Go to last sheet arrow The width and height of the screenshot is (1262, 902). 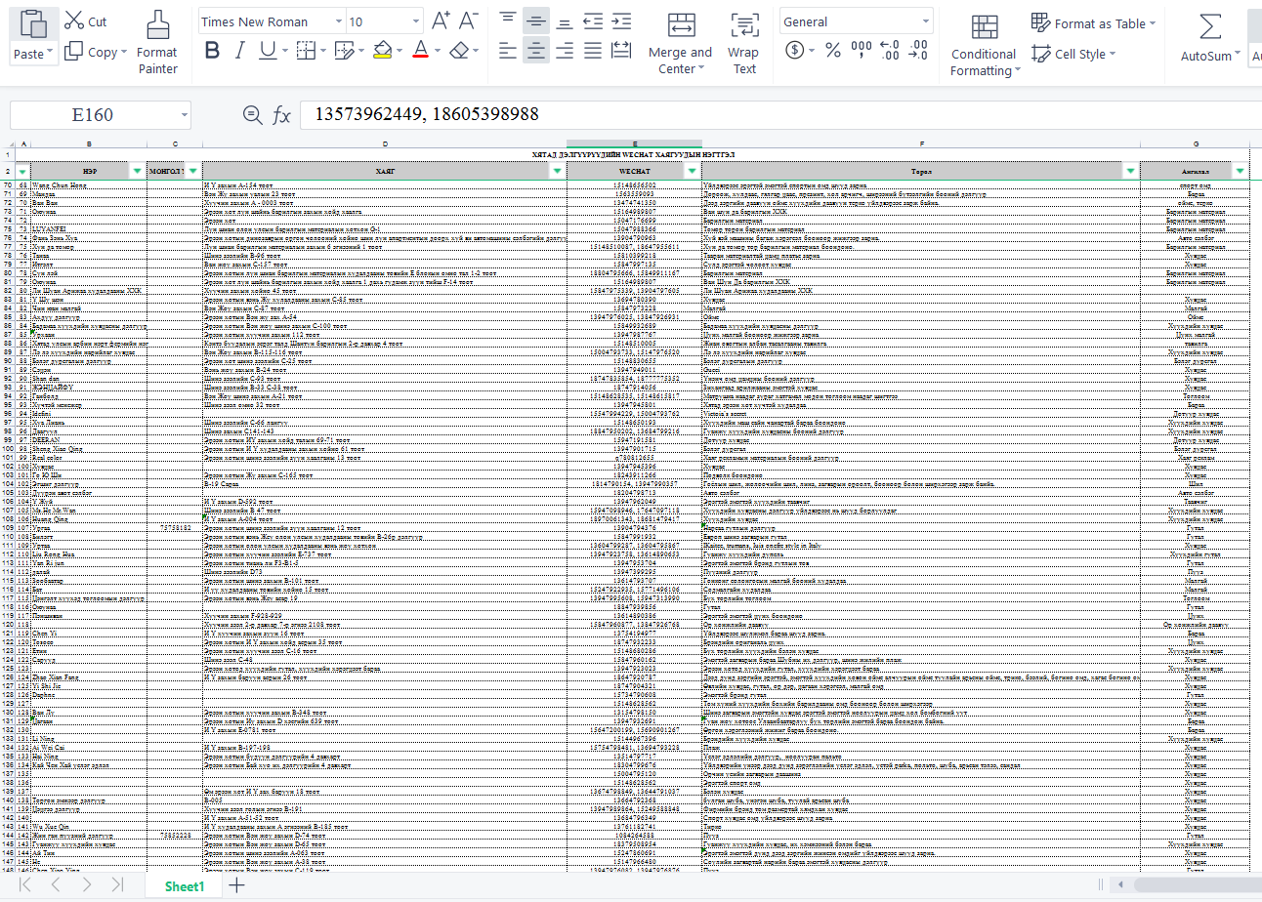[117, 884]
